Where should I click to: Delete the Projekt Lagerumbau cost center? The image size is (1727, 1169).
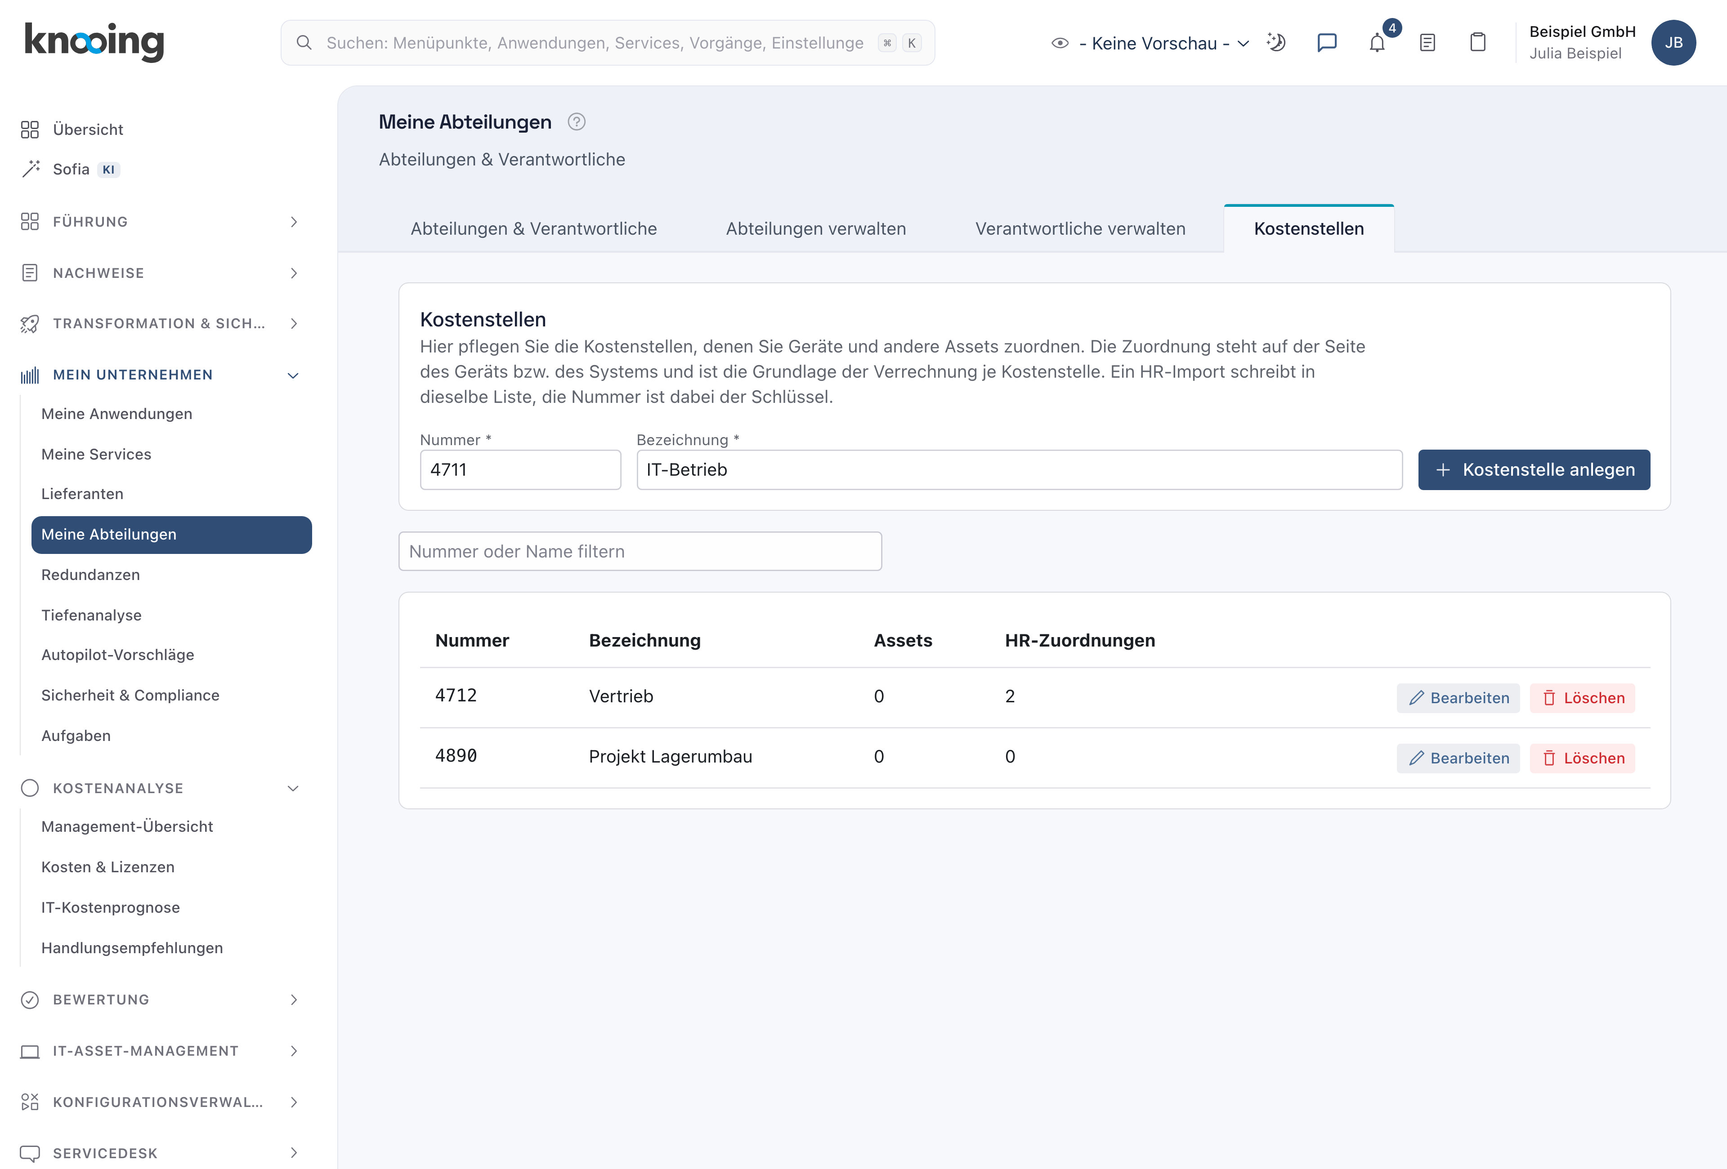coord(1583,758)
